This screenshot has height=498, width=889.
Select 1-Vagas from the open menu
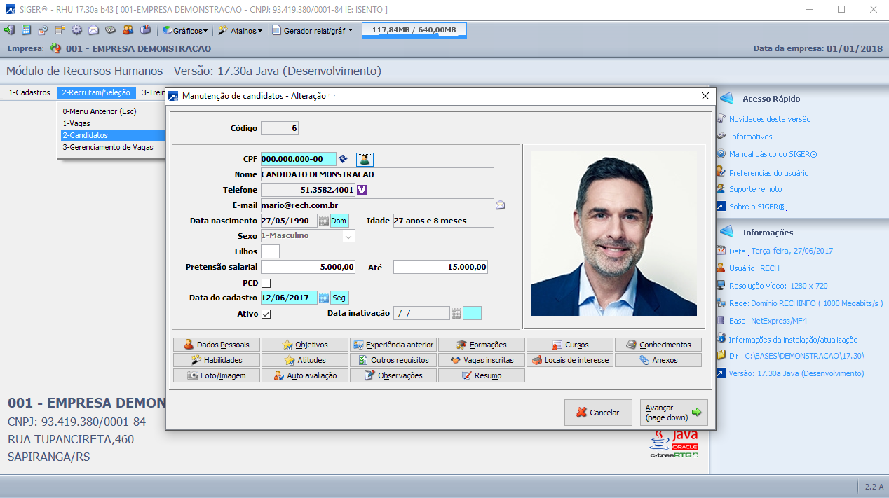point(76,123)
